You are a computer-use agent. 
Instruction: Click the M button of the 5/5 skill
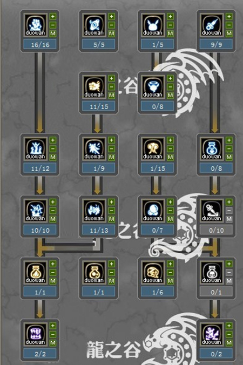[x=112, y=33]
